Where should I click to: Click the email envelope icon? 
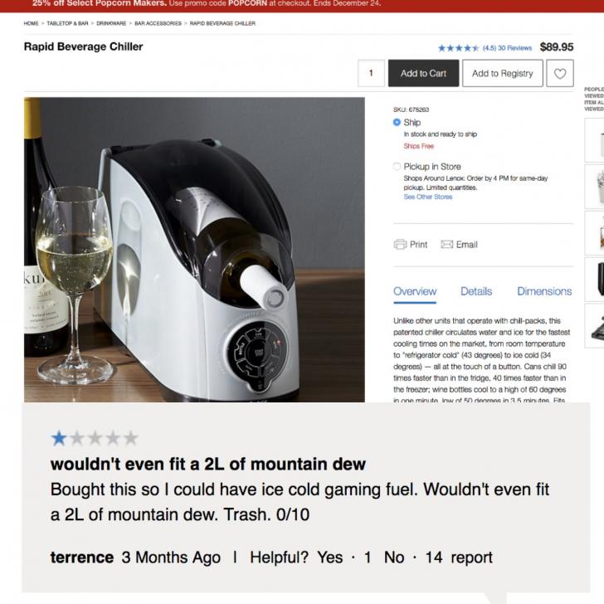tap(446, 244)
